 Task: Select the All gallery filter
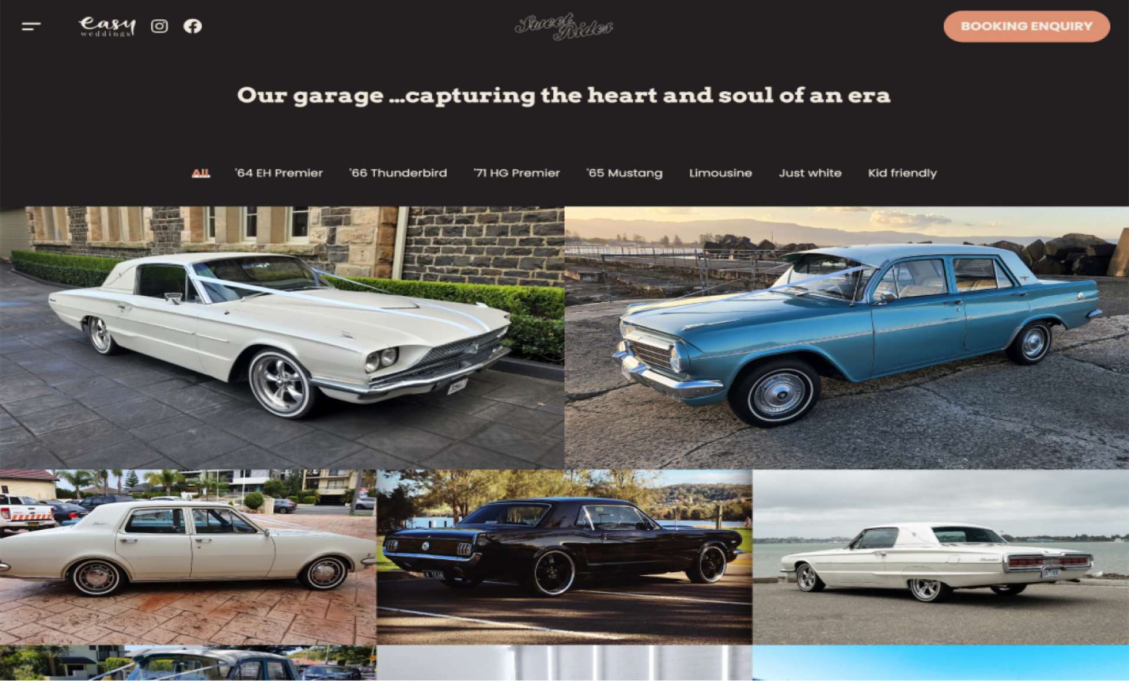[x=201, y=173]
